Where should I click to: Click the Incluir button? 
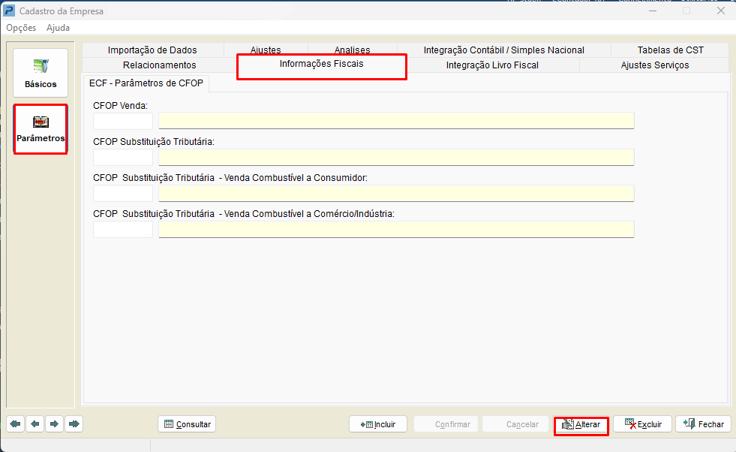point(378,423)
